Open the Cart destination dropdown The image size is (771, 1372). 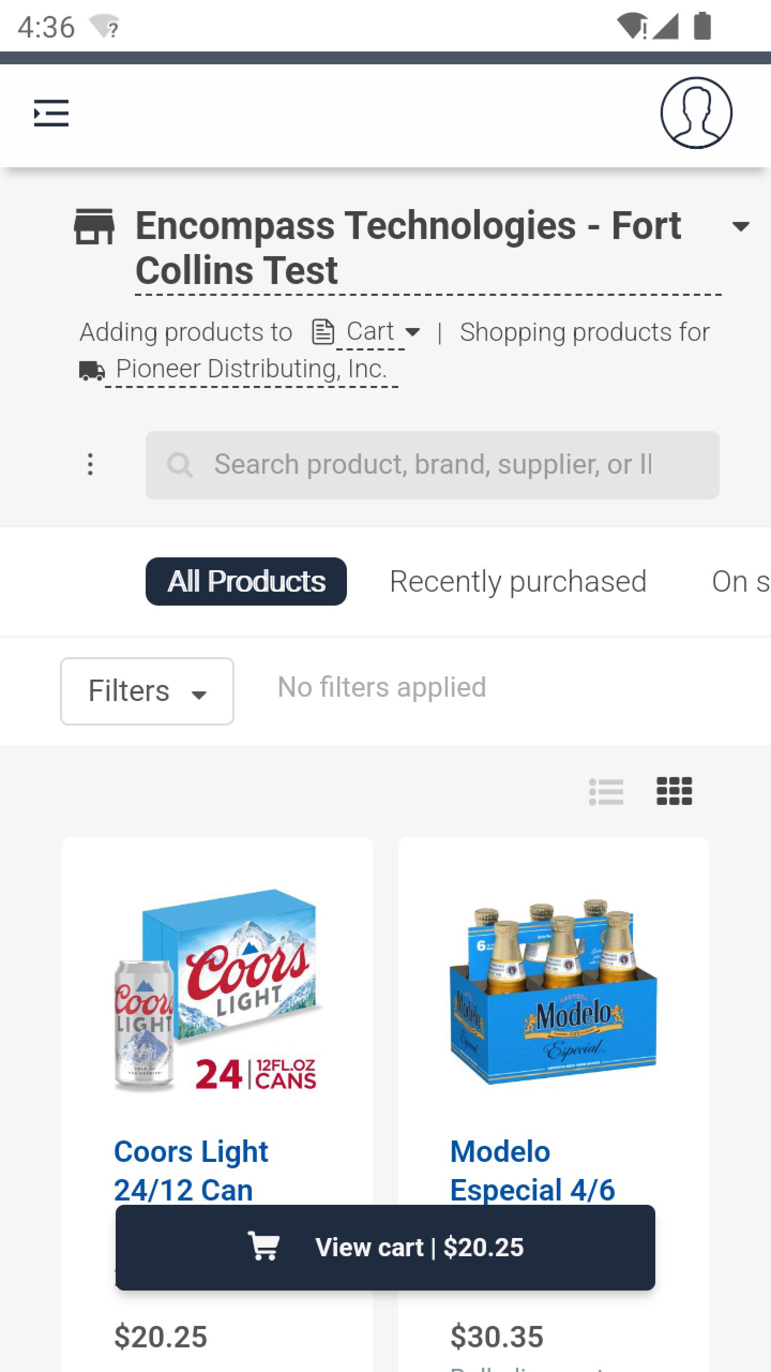point(382,332)
